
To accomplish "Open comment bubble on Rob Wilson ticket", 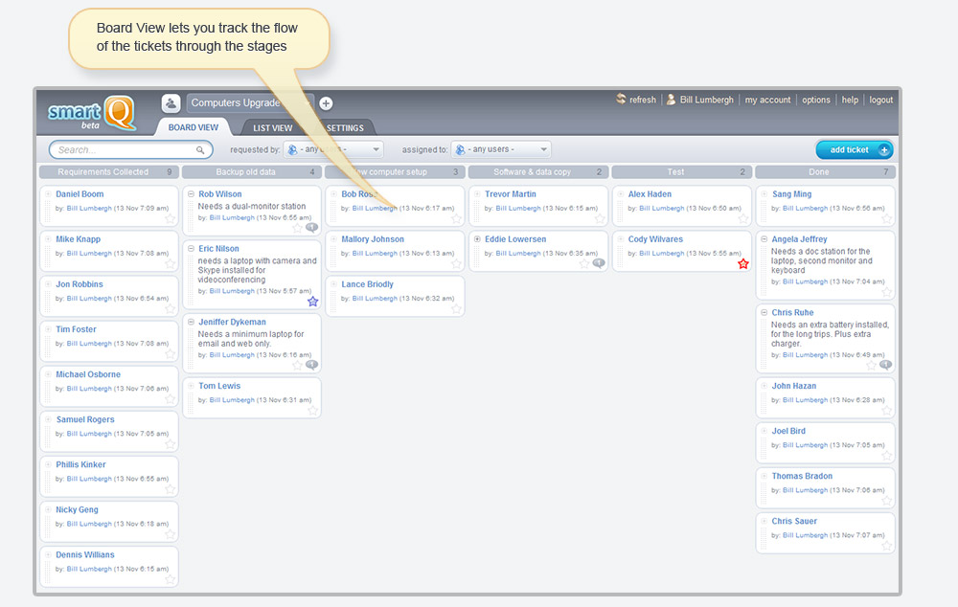I will click(311, 228).
